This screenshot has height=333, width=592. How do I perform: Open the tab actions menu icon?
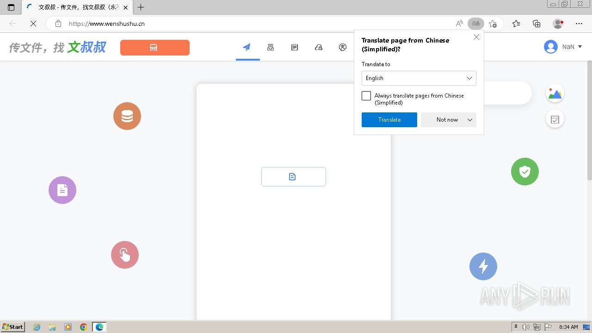click(11, 7)
